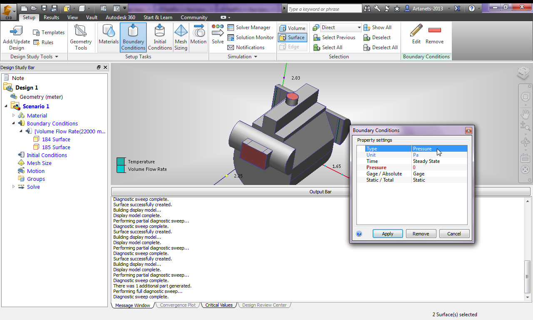
Task: Expand the Material tree node
Action: 13,115
